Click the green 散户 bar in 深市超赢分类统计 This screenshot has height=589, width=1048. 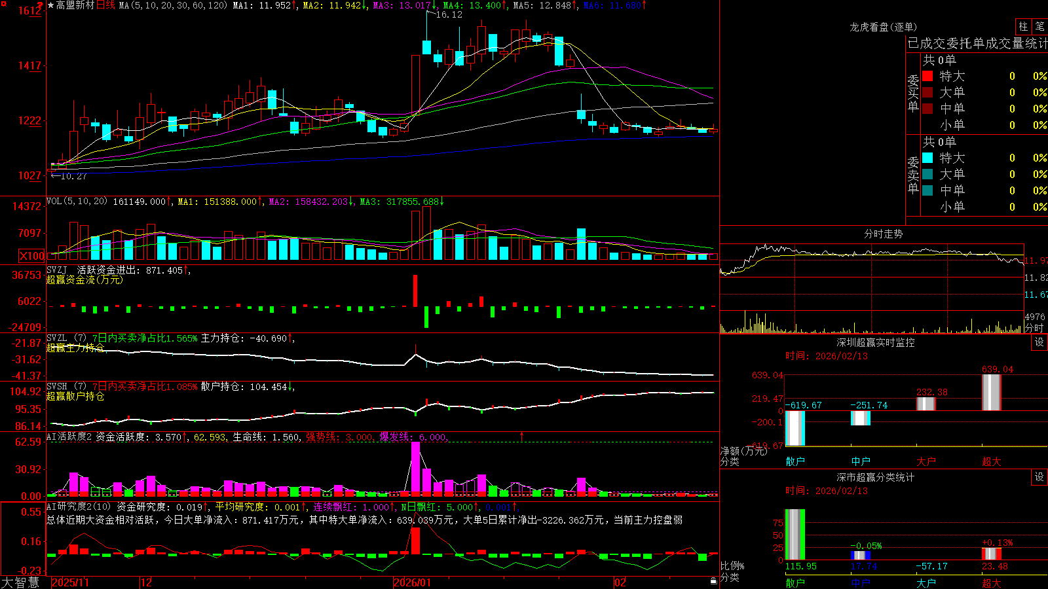point(795,535)
